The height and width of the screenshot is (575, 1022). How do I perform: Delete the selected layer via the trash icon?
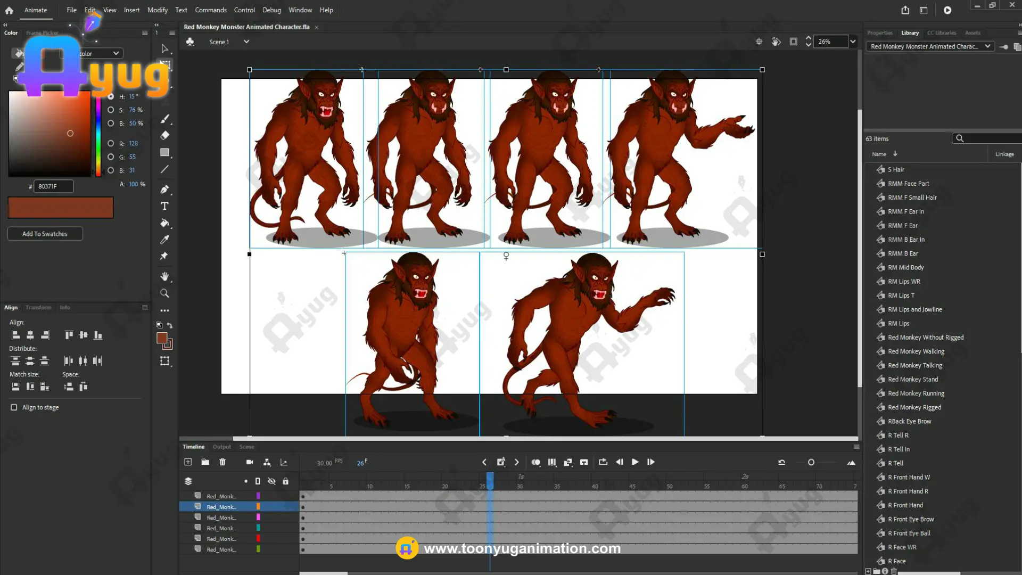point(222,462)
